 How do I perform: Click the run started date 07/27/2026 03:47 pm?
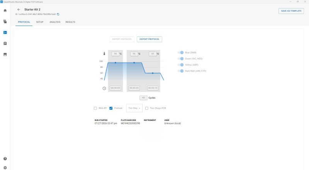[106, 124]
